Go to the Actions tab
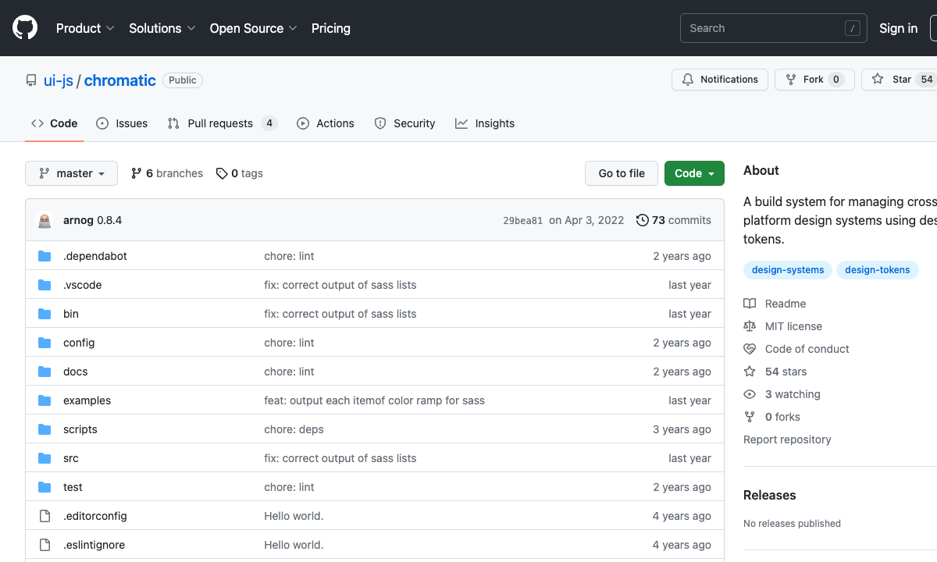The height and width of the screenshot is (562, 937). point(326,123)
